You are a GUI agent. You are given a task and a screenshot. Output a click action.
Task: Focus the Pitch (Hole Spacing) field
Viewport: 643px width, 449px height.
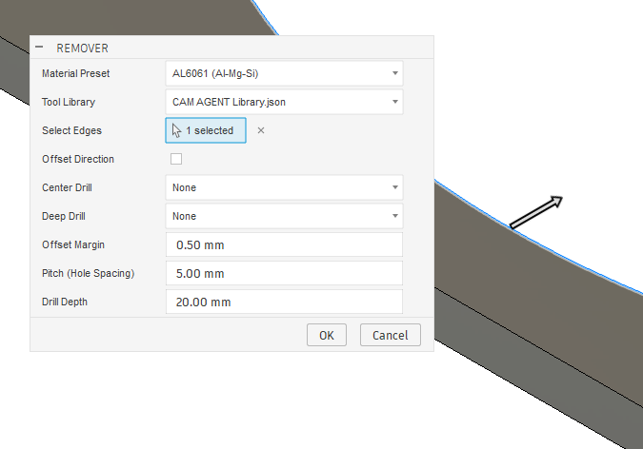[284, 274]
